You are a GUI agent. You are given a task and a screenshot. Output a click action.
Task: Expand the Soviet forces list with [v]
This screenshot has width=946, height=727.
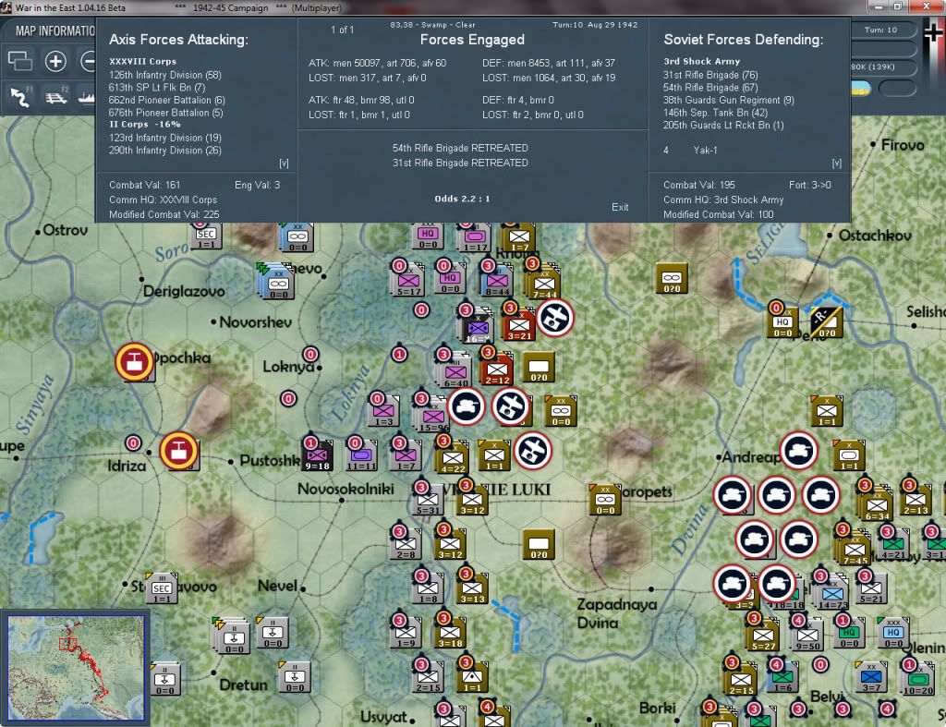[x=836, y=163]
